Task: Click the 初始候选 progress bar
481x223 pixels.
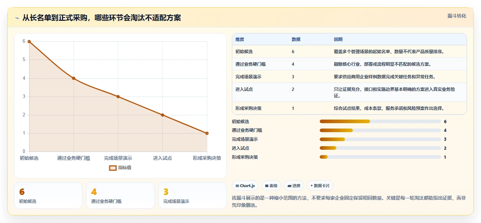Action: coord(380,121)
